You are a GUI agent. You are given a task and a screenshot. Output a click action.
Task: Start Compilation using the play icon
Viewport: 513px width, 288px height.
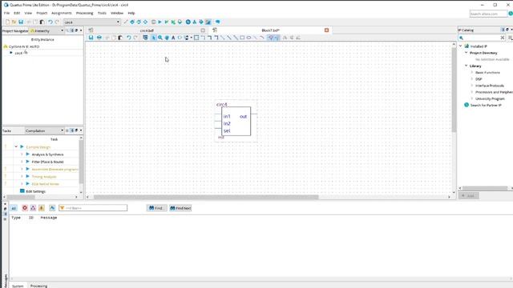tap(160, 22)
